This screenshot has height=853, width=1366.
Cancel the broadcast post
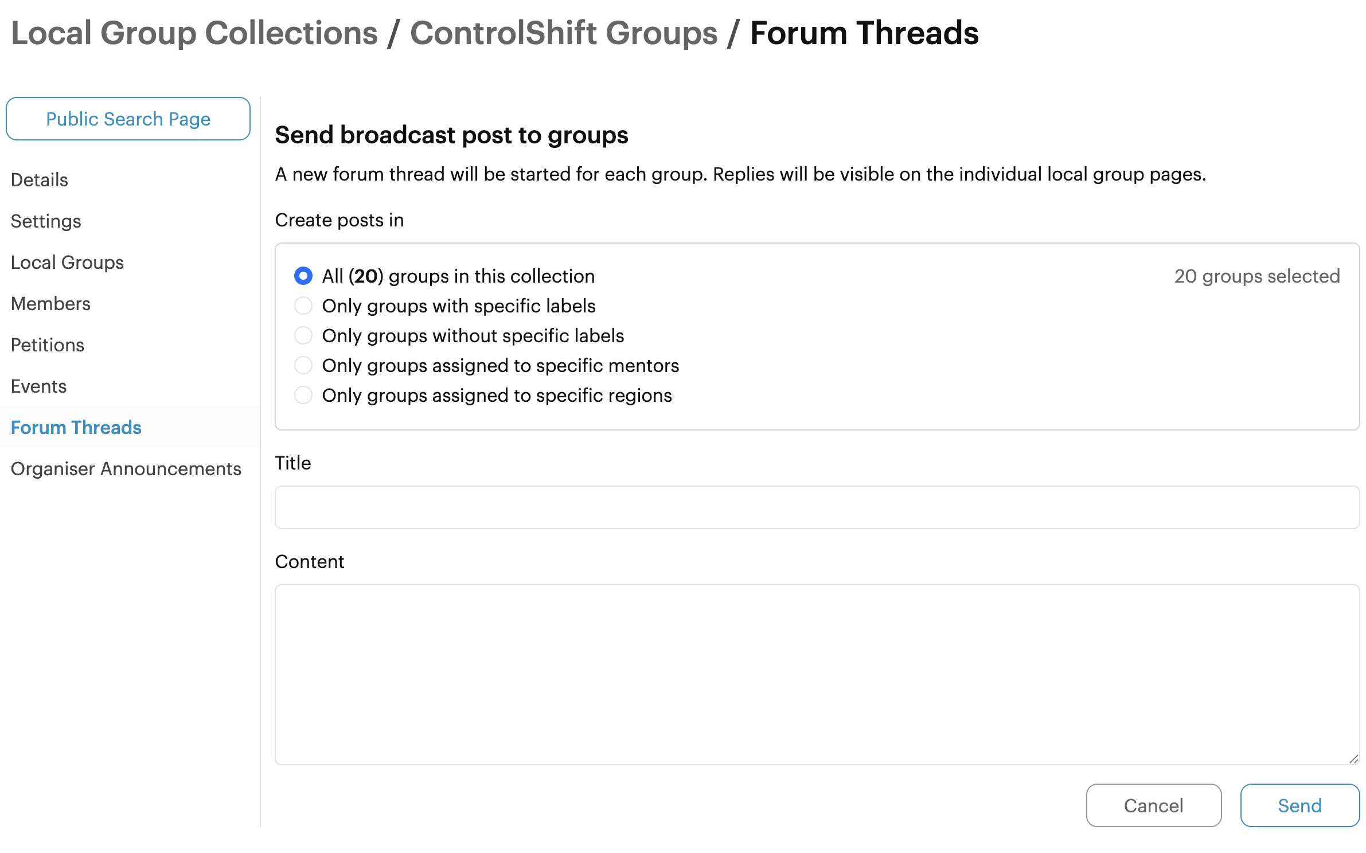(1153, 805)
